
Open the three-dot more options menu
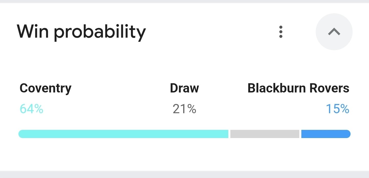281,32
